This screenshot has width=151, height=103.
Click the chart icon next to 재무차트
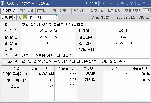pos(104,4)
